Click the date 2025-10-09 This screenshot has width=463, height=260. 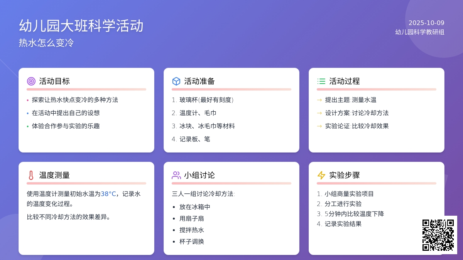pyautogui.click(x=426, y=23)
